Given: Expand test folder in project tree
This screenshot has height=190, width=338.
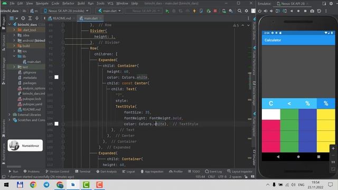Looking at the screenshot, I should (14, 67).
